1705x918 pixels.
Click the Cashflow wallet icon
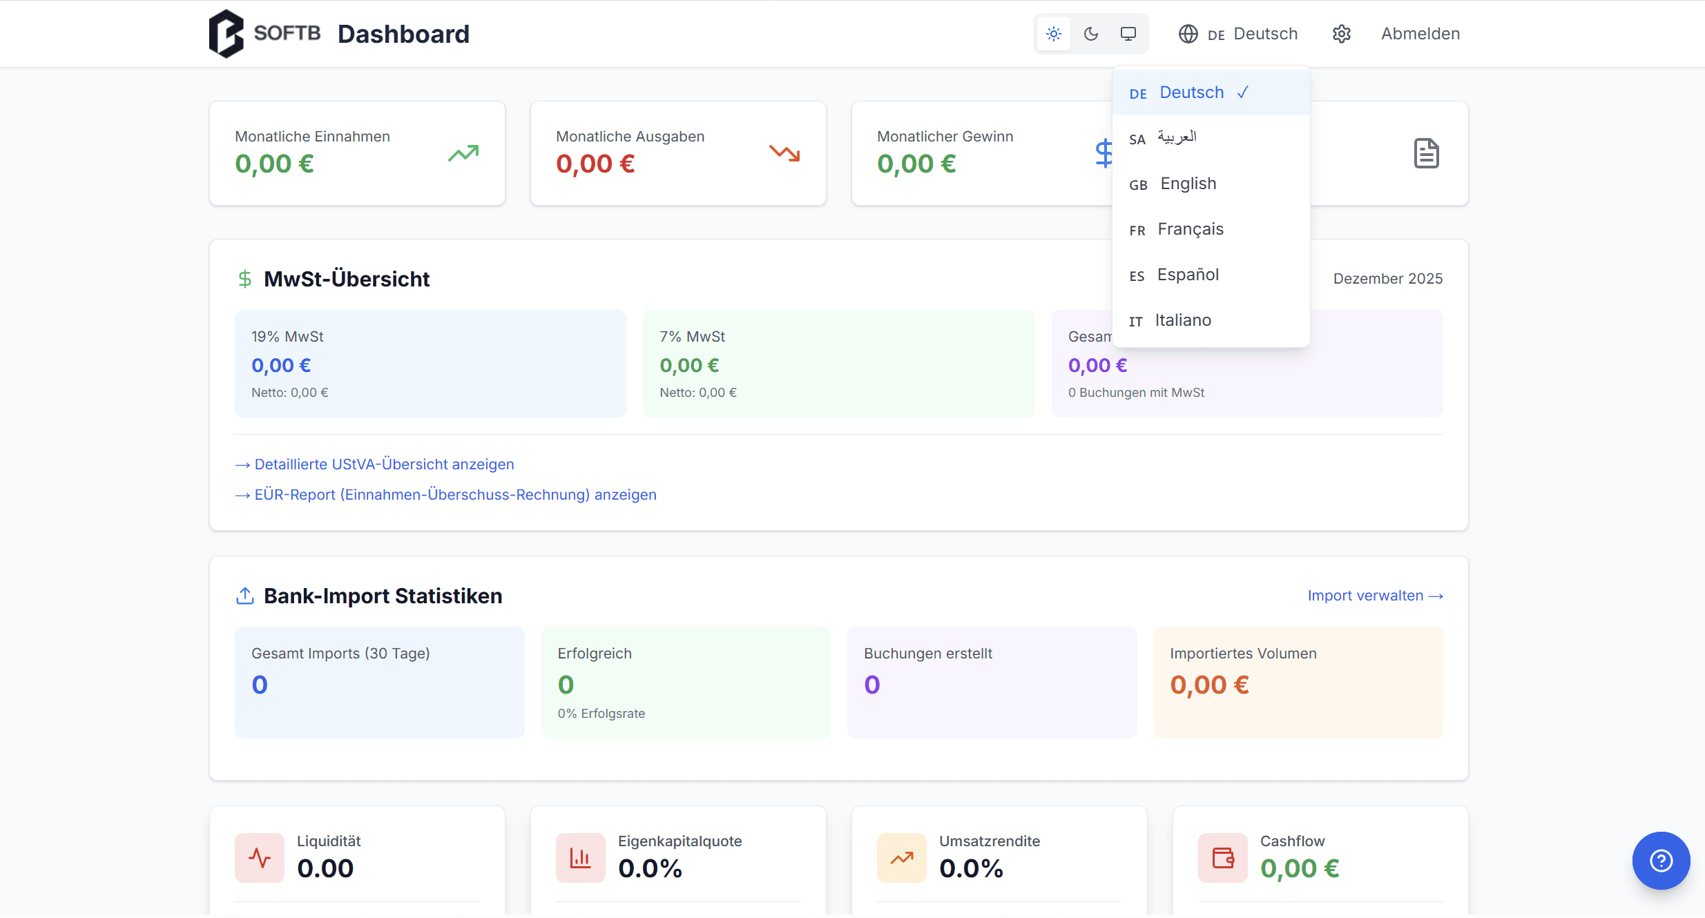tap(1222, 858)
